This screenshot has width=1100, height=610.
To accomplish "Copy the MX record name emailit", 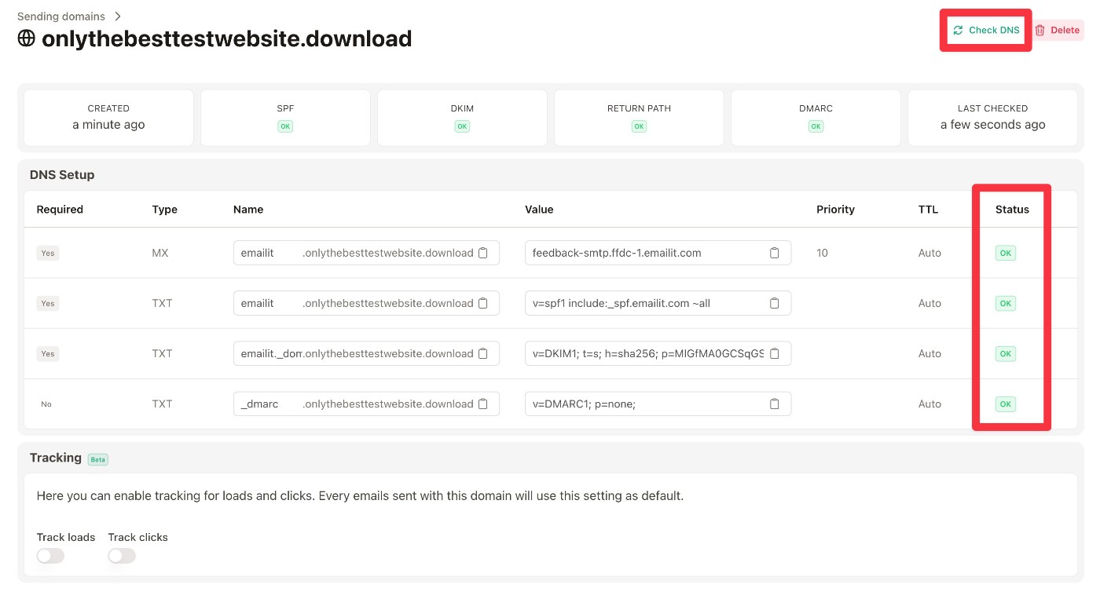I will point(483,253).
